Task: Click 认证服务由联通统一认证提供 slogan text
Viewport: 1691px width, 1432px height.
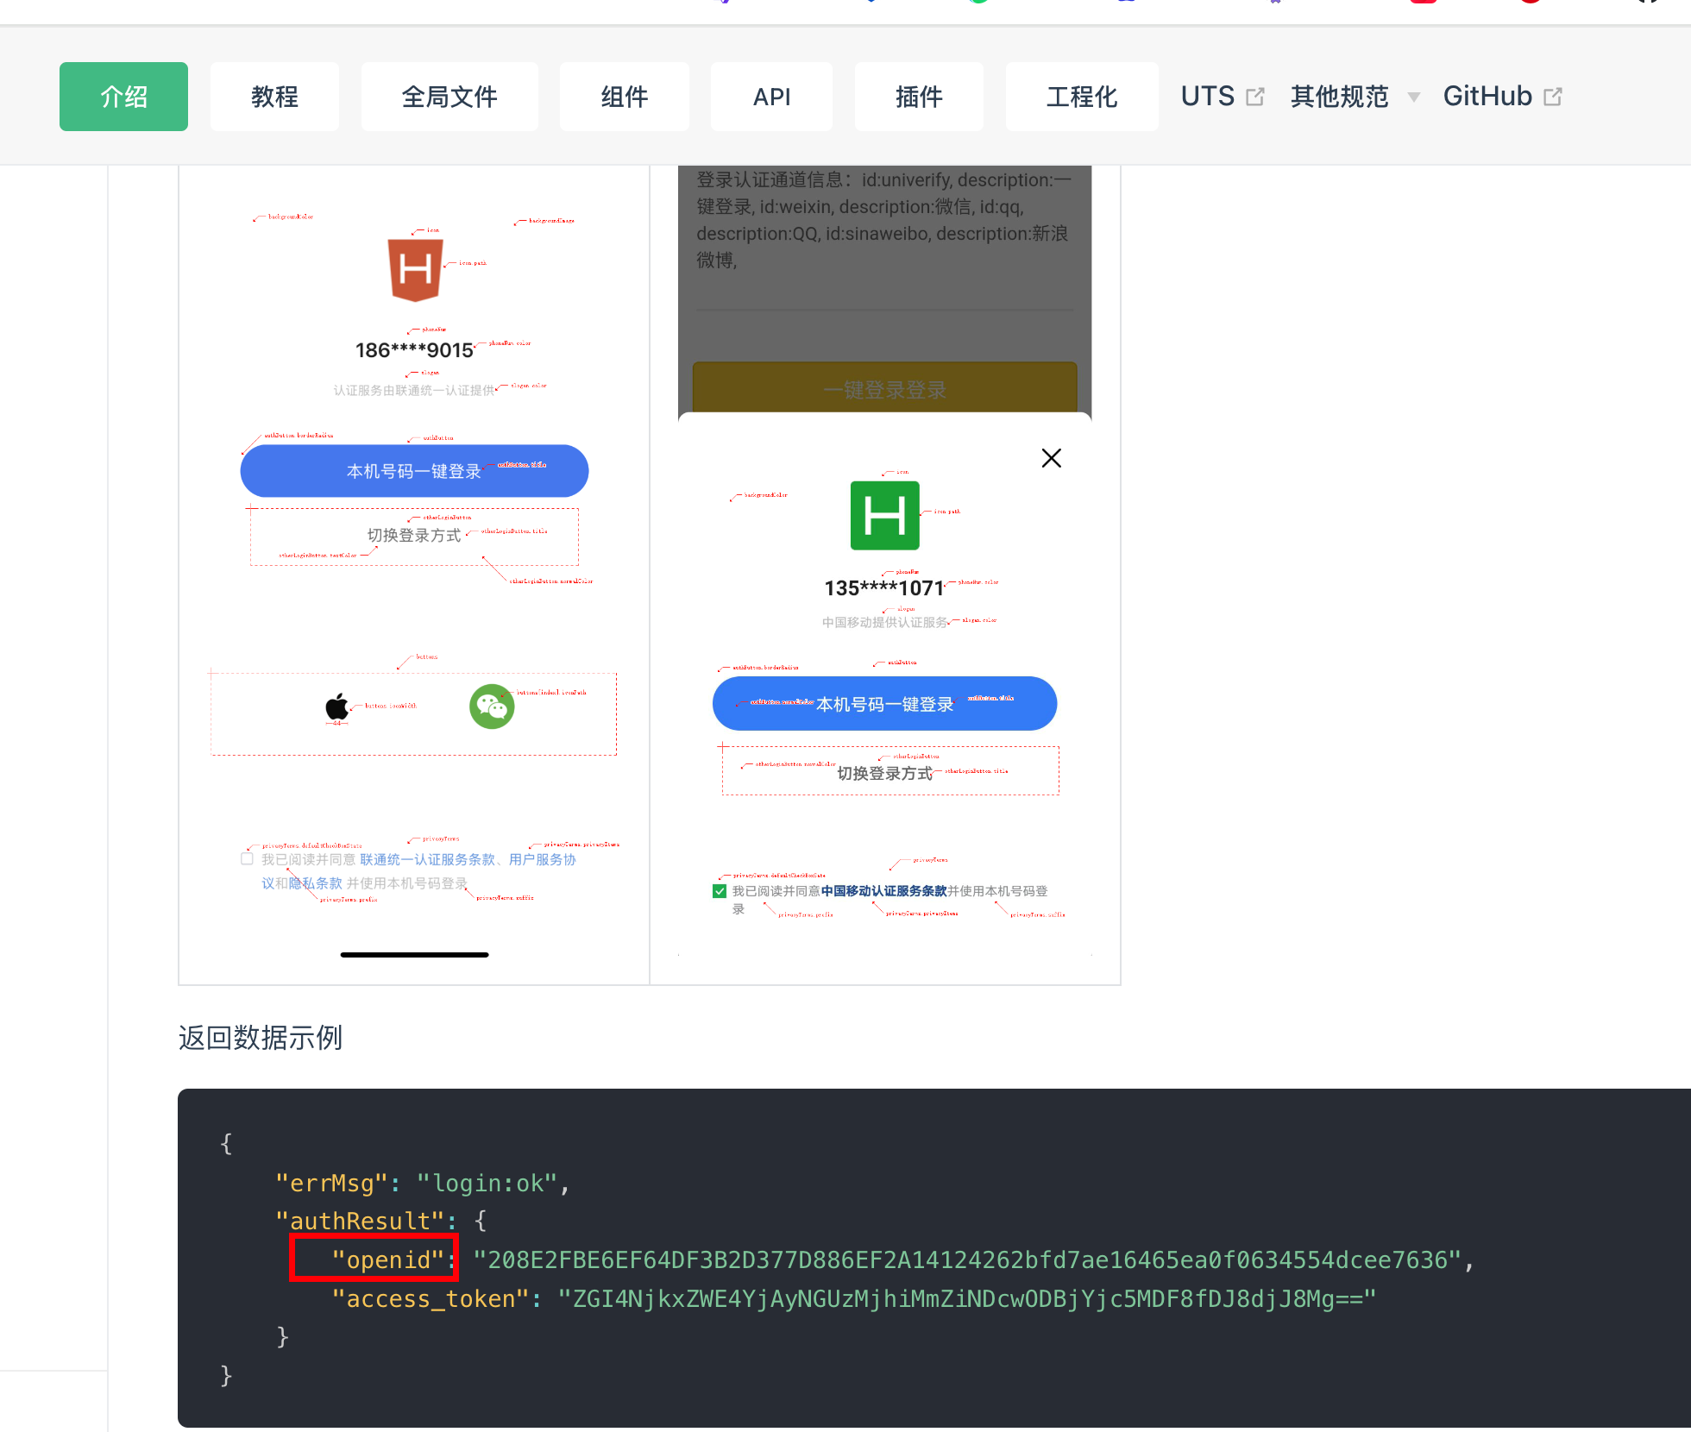Action: [x=414, y=391]
